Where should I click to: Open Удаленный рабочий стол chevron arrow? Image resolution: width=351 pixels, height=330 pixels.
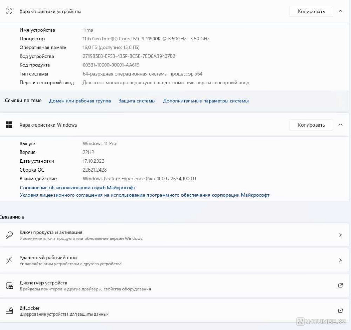(x=340, y=260)
